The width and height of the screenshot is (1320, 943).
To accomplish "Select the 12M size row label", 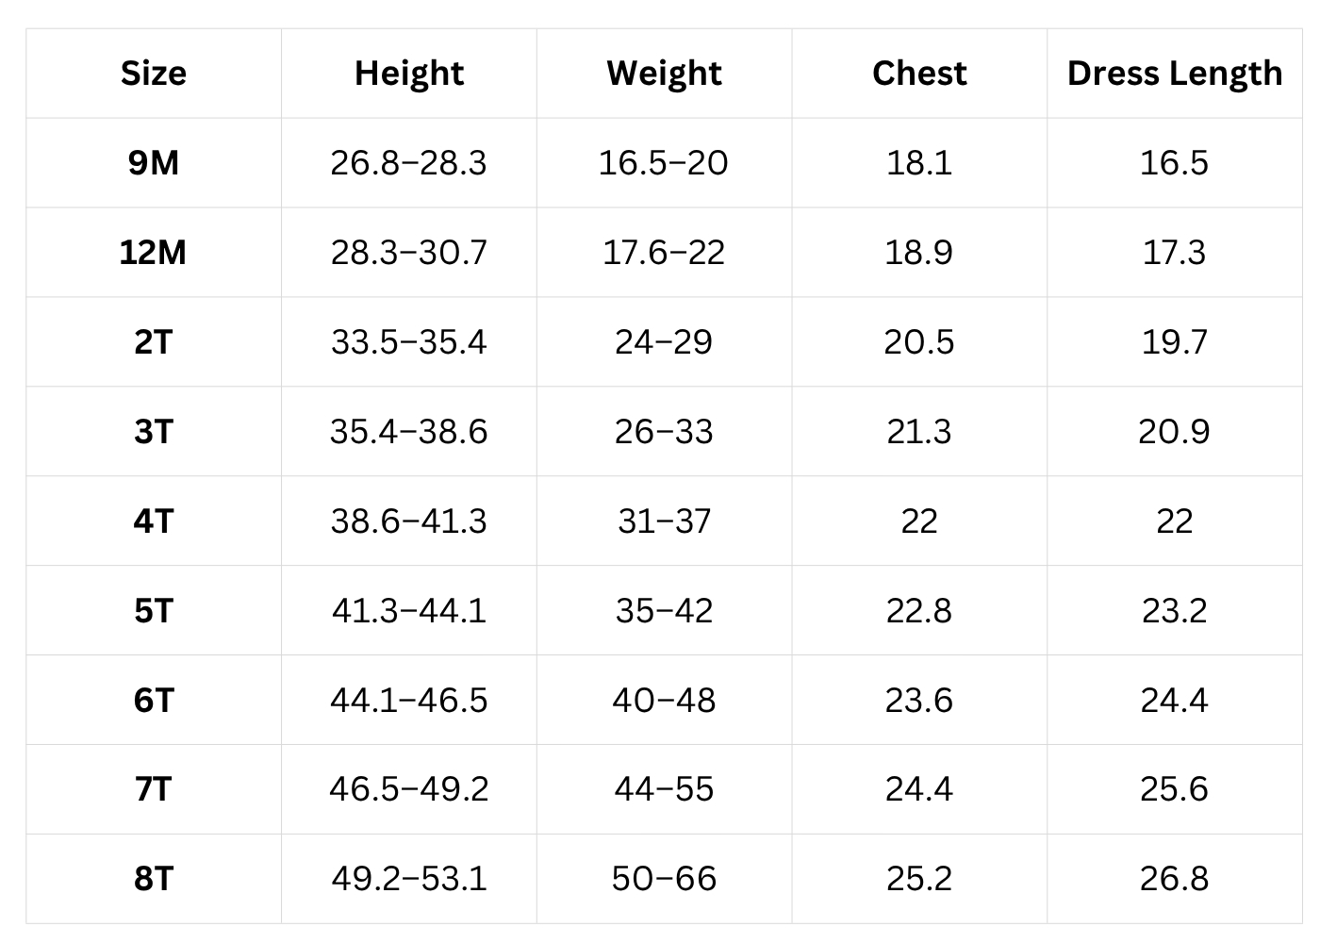I will click(x=154, y=253).
